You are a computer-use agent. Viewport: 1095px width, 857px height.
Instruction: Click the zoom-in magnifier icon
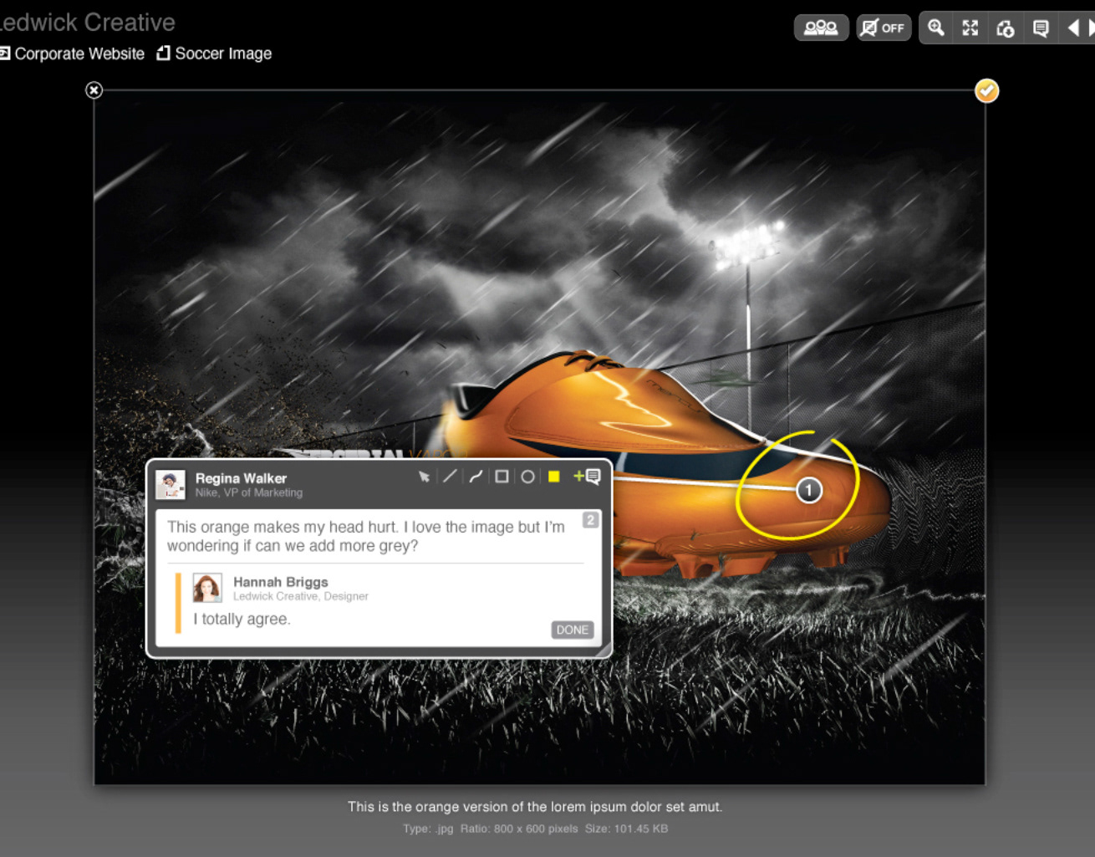point(936,28)
